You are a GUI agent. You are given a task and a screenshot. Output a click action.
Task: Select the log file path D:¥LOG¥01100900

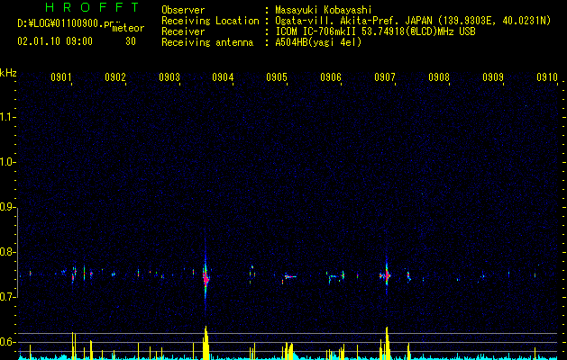click(x=60, y=23)
